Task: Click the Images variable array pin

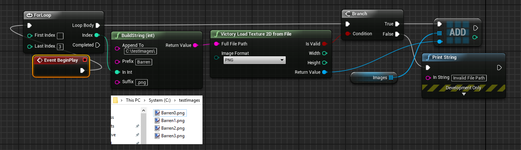Action: click(x=391, y=77)
